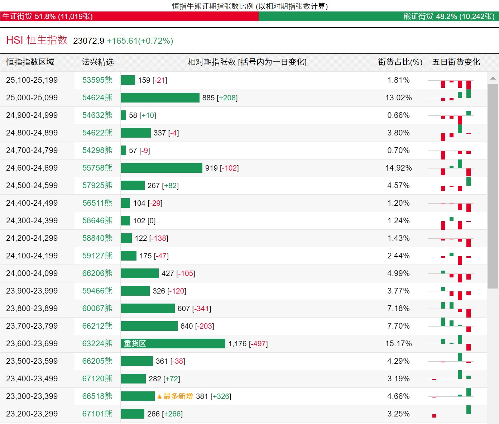499x424 pixels.
Task: Click the 14.92% street share value
Action: coord(398,168)
